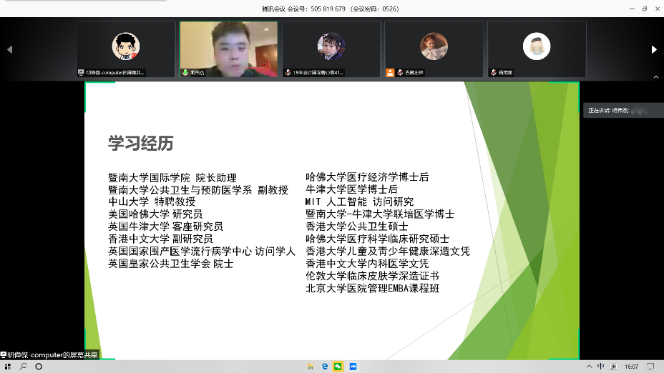Open File Explorer from the taskbar
Screen dimensions: 664x373
(310, 366)
